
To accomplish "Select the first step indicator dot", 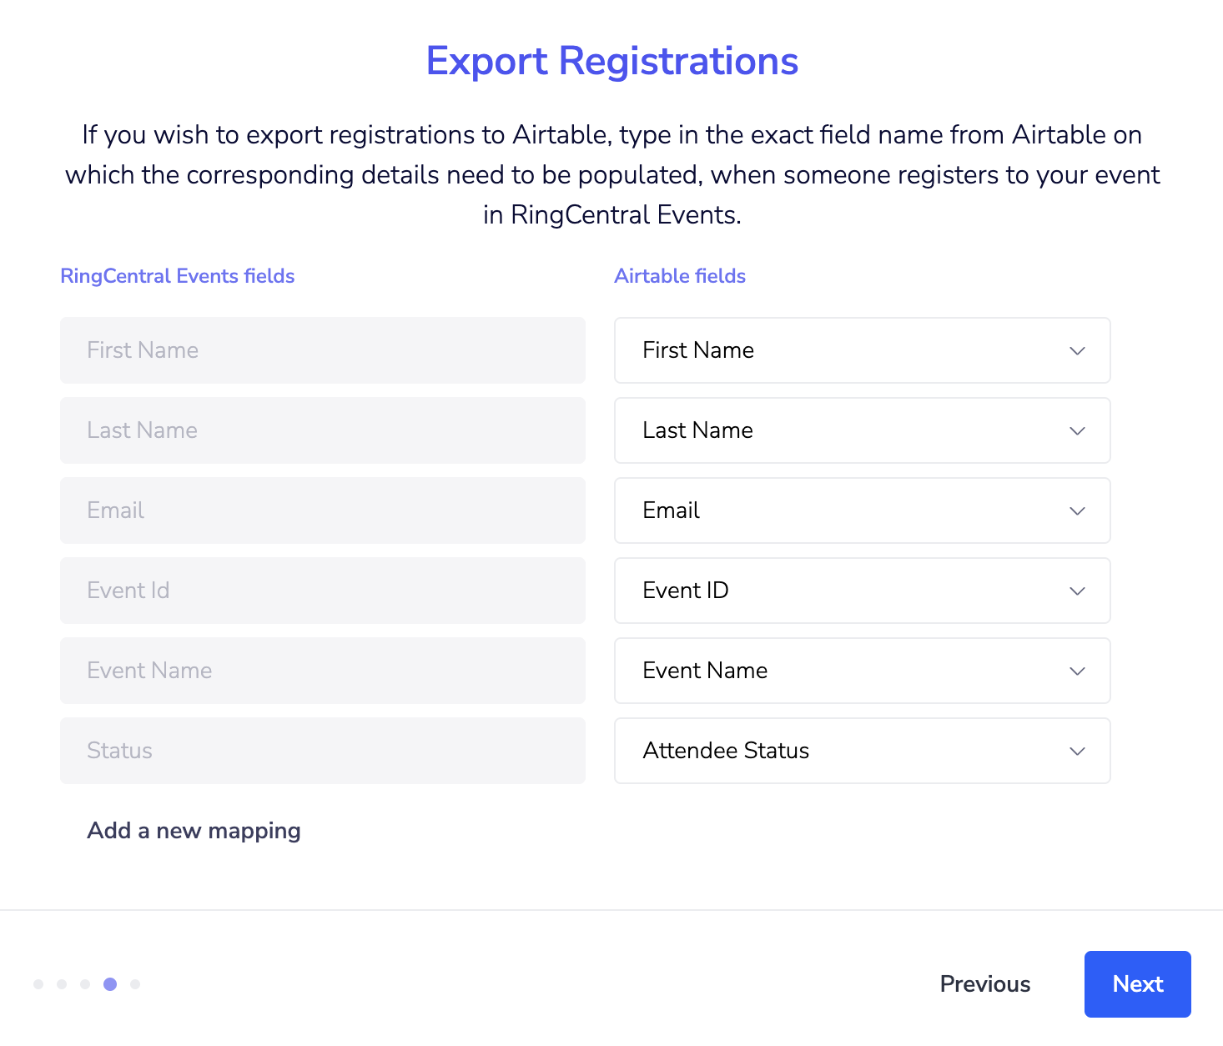I will tap(38, 984).
